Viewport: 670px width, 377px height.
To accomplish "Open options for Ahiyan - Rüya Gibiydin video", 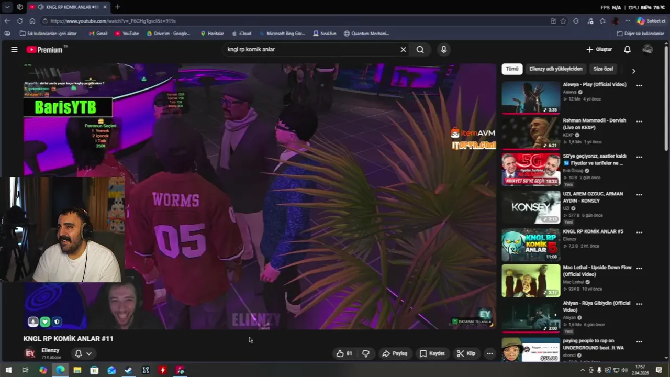I will (x=639, y=304).
